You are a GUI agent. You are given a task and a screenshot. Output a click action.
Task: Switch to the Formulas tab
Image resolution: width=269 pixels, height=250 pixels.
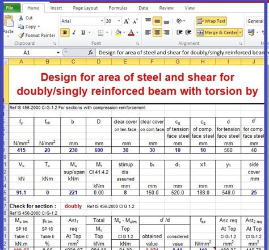tap(118, 8)
